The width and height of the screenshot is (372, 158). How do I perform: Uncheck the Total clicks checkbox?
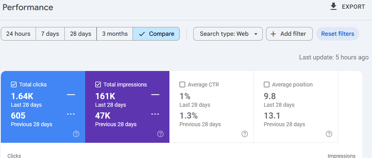14,84
